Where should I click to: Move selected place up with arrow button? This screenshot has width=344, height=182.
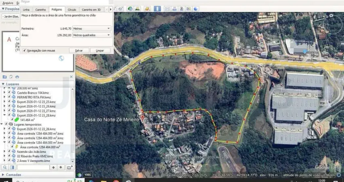pos(53,167)
